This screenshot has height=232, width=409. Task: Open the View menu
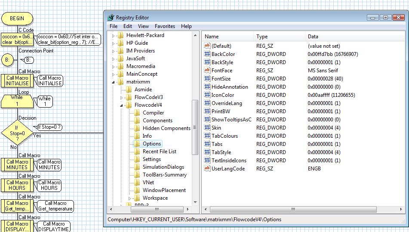click(x=143, y=26)
